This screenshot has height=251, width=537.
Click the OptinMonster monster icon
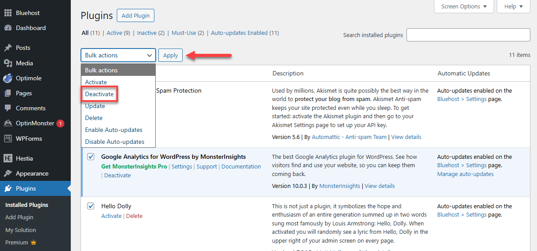coord(8,123)
